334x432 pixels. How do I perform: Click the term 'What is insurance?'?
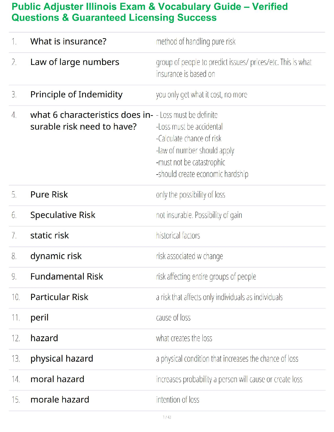(x=68, y=41)
